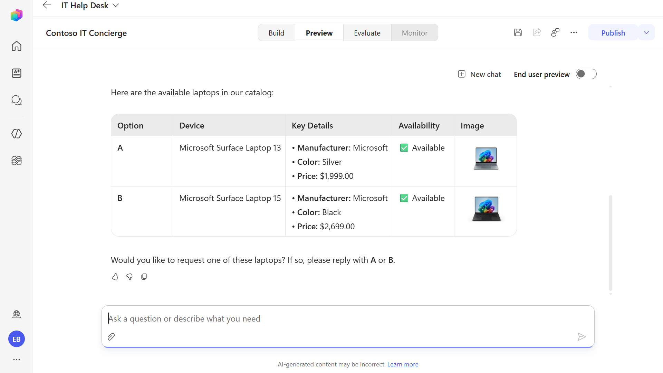Click the chat message input field

click(x=348, y=319)
